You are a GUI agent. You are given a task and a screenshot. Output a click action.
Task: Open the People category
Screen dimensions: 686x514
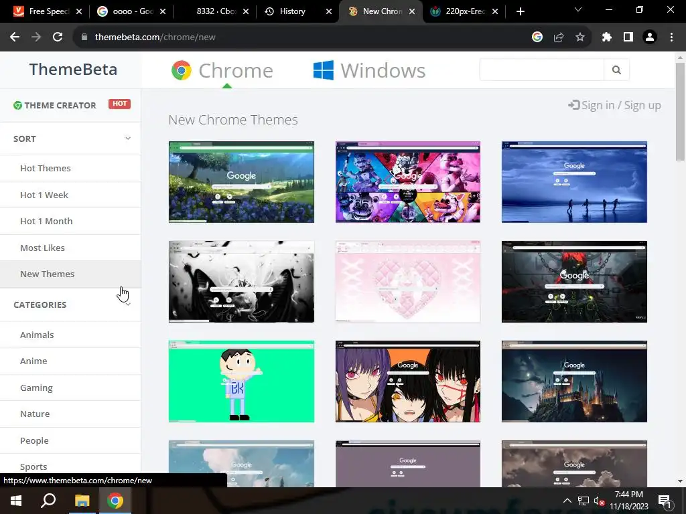(35, 440)
